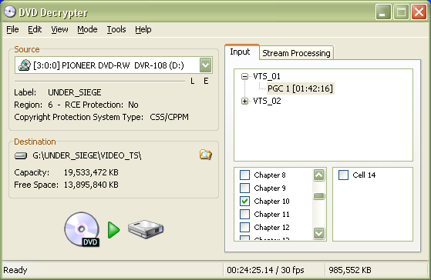Open the Tools menu
The image size is (431, 280).
[x=116, y=29]
